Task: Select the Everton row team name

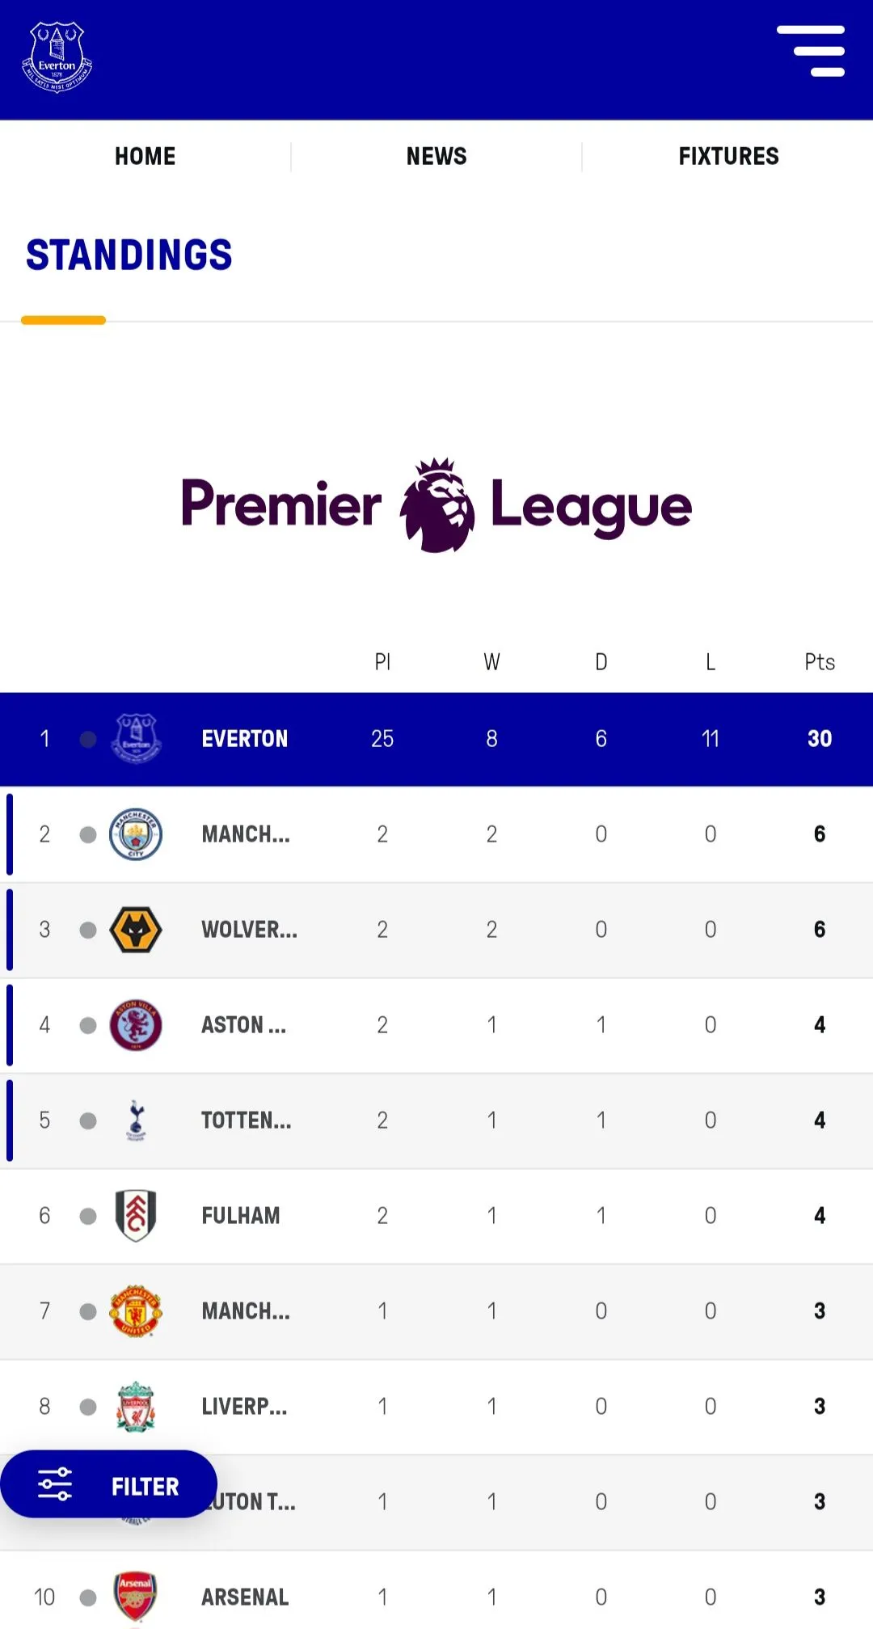Action: click(x=245, y=739)
